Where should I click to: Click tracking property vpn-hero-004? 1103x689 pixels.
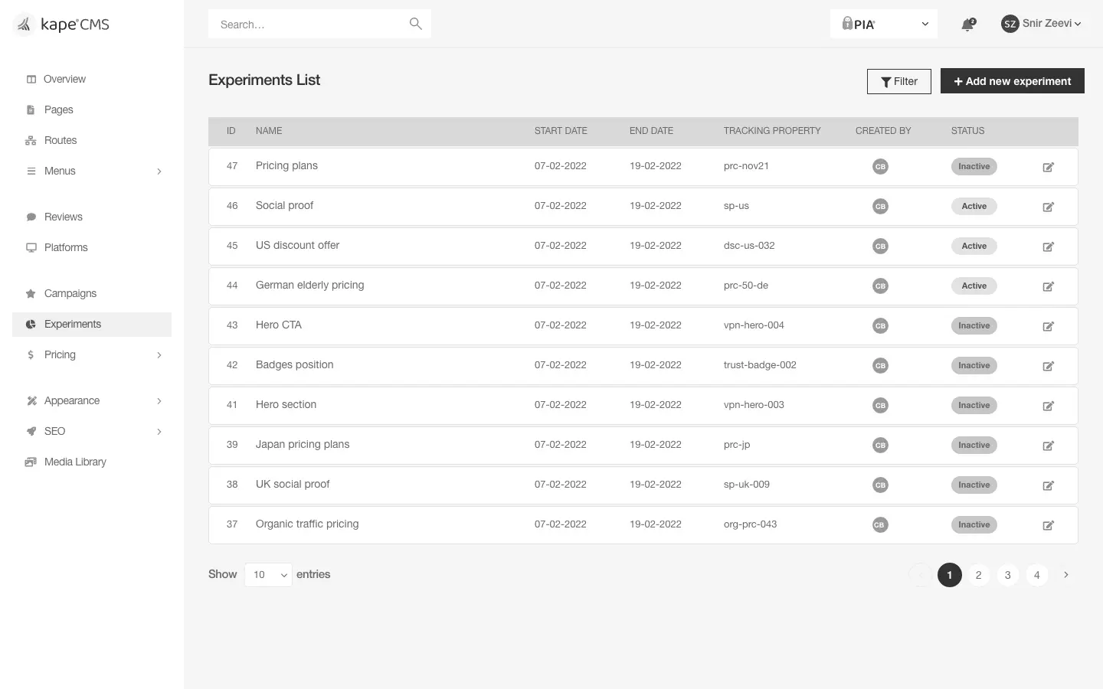754,325
